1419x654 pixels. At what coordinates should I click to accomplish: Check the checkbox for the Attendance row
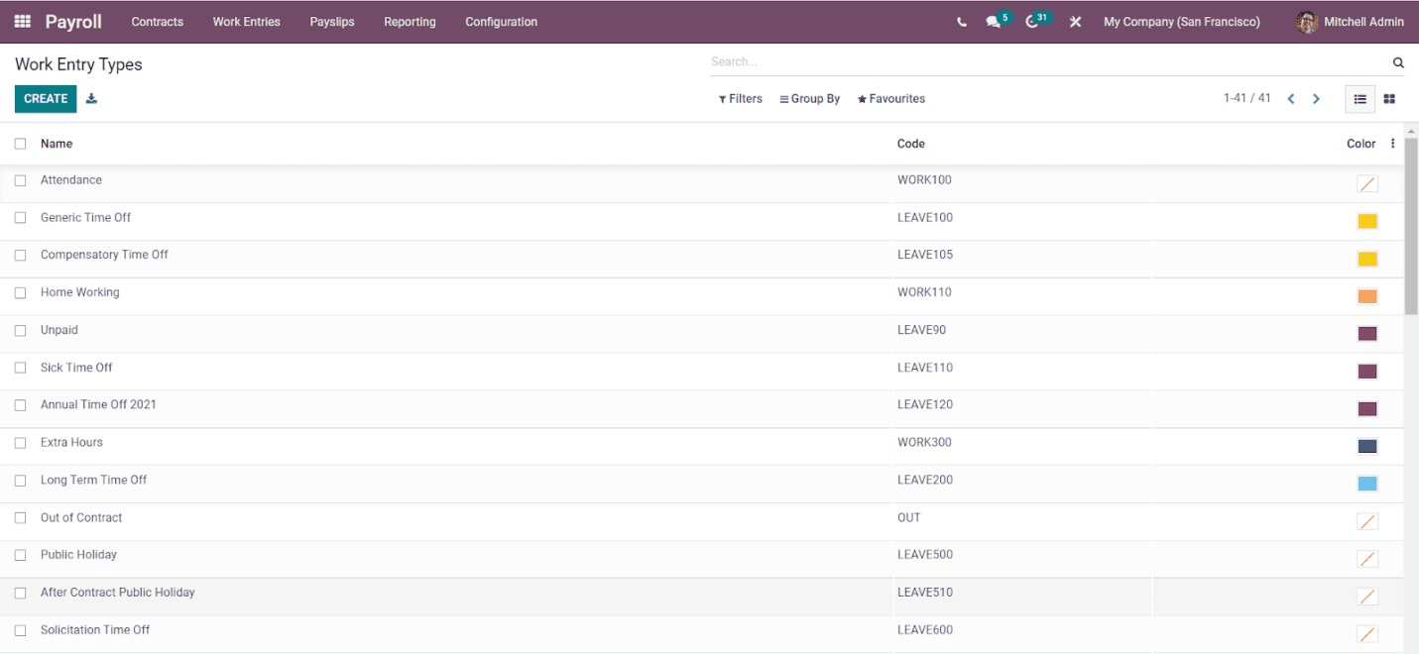point(20,180)
